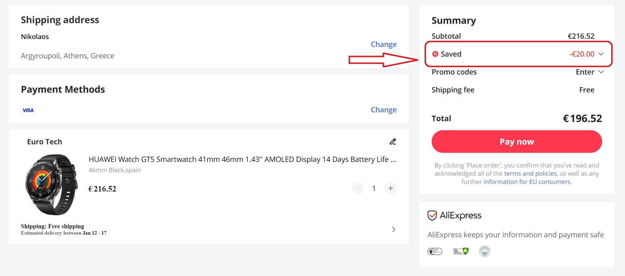Click the 'Summary' heading
625x276 pixels.
coord(454,21)
